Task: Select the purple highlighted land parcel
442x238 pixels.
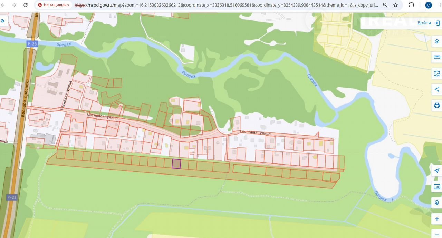Action: coord(176,164)
